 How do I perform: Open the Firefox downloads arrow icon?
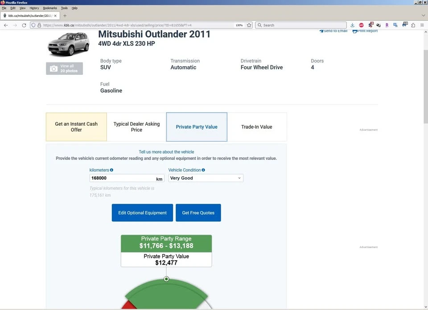[x=352, y=25]
